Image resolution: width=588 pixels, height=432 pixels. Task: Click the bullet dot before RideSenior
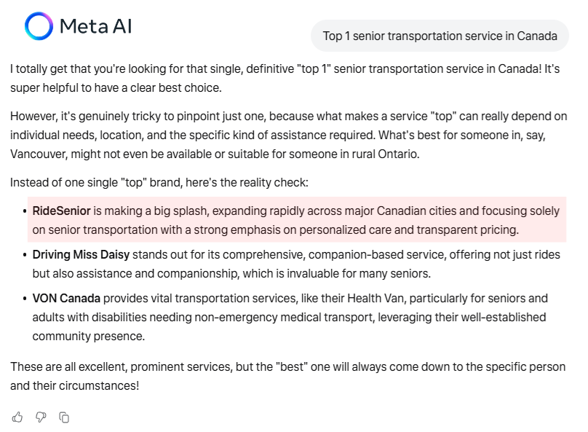(x=25, y=211)
